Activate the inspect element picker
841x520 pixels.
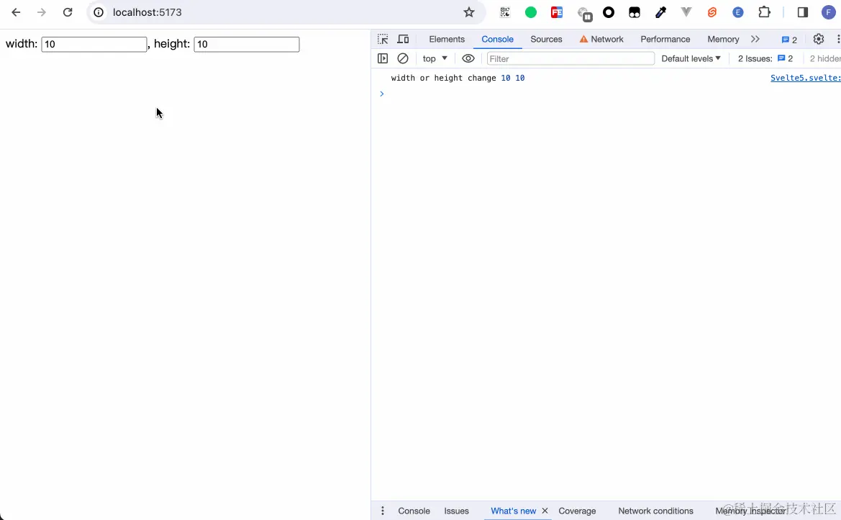[383, 39]
